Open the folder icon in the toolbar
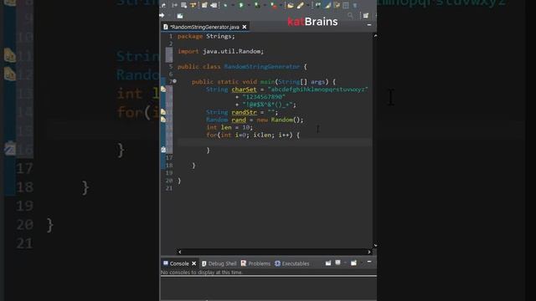Screen dimensions: 536x301 291,6
